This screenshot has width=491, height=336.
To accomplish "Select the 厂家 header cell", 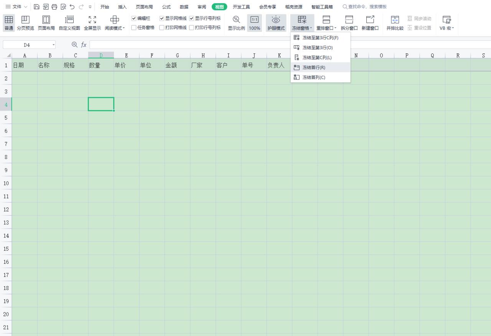I will coord(203,65).
